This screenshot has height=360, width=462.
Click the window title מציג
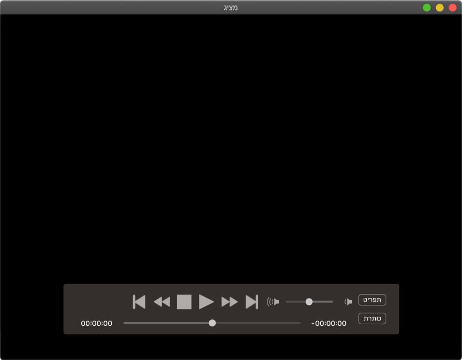[231, 7]
